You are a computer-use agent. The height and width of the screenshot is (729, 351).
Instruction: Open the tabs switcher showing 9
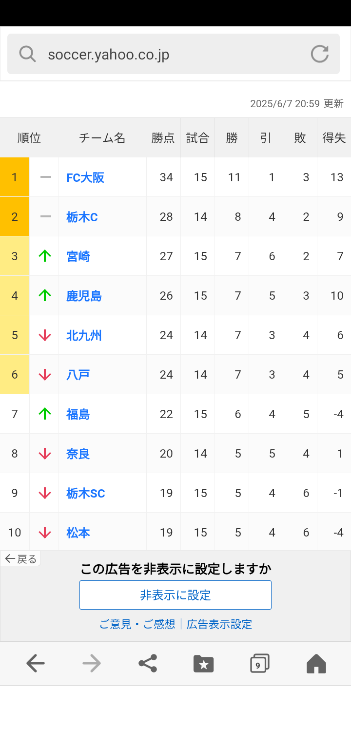260,663
